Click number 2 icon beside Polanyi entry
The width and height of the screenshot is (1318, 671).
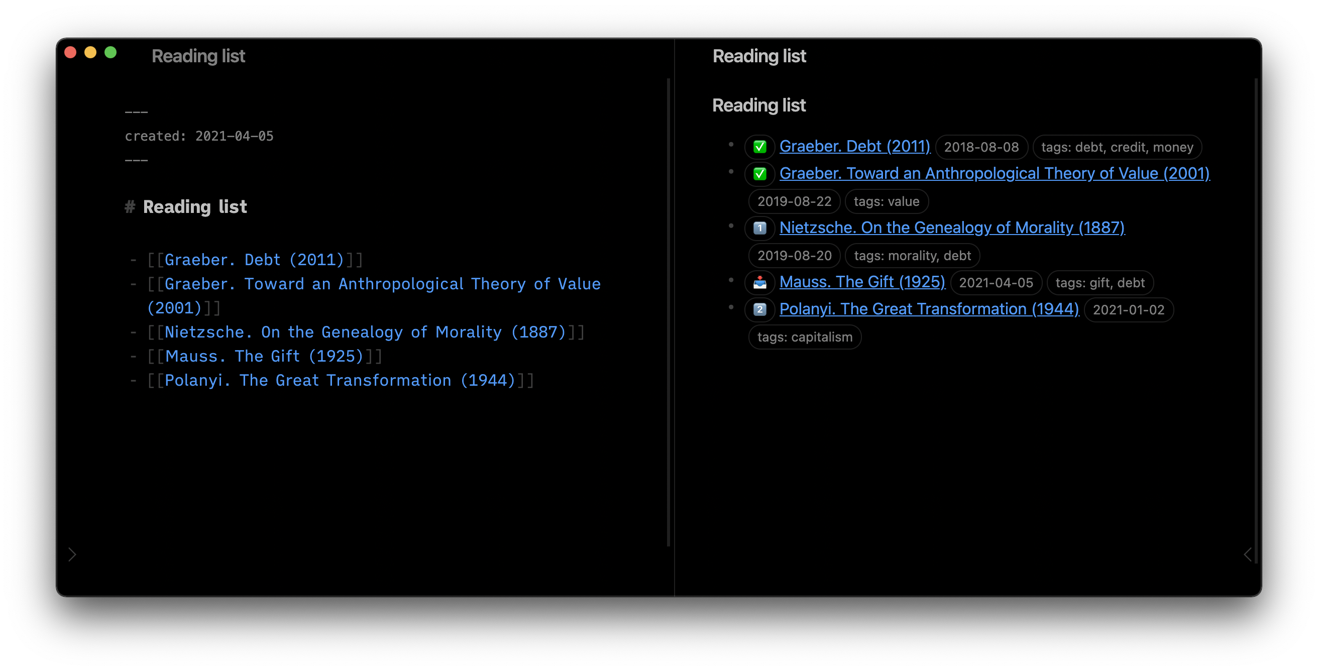tap(759, 309)
